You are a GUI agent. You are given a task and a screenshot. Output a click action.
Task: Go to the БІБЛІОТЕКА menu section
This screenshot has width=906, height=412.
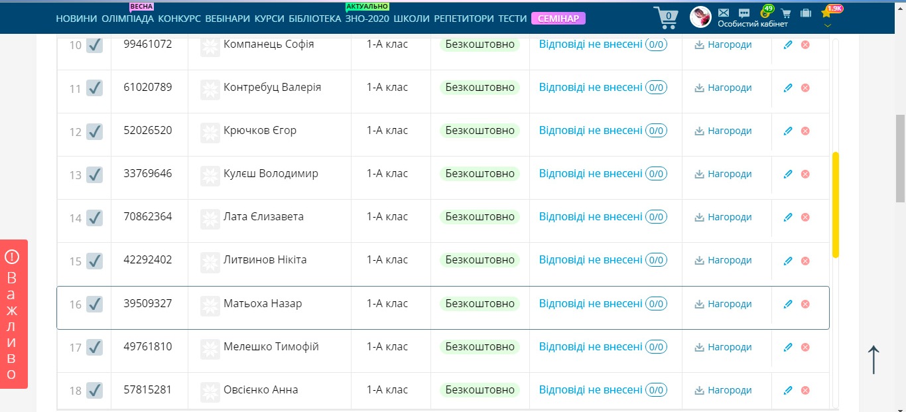click(314, 19)
